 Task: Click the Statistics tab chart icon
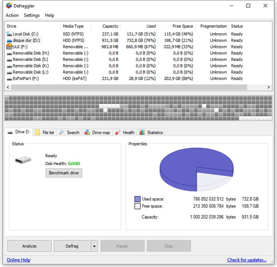pos(142,132)
